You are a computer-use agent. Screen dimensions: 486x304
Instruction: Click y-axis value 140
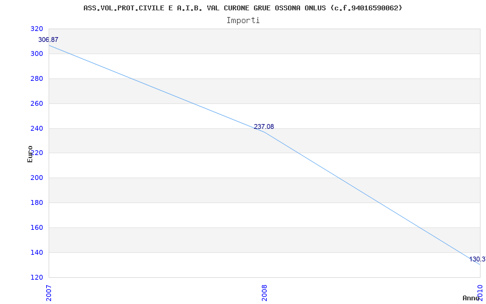(36, 252)
